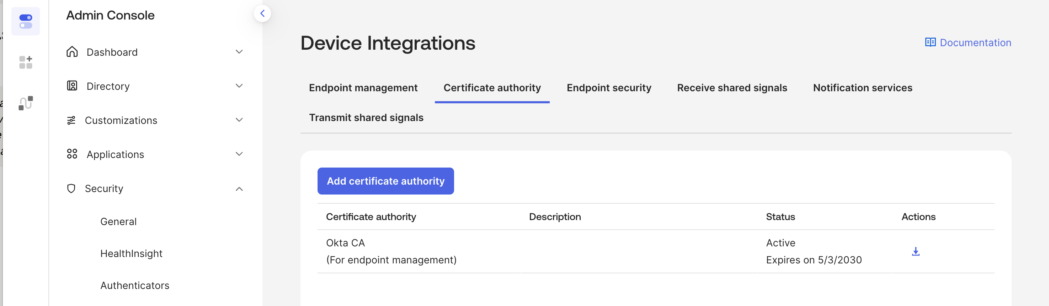This screenshot has height=306, width=1049.
Task: Expand the Applications menu chevron
Action: 239,154
